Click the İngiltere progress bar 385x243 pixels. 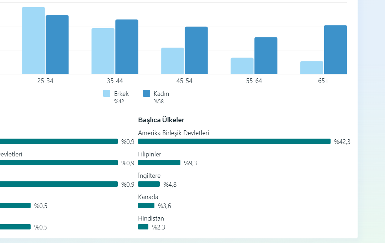click(x=149, y=184)
